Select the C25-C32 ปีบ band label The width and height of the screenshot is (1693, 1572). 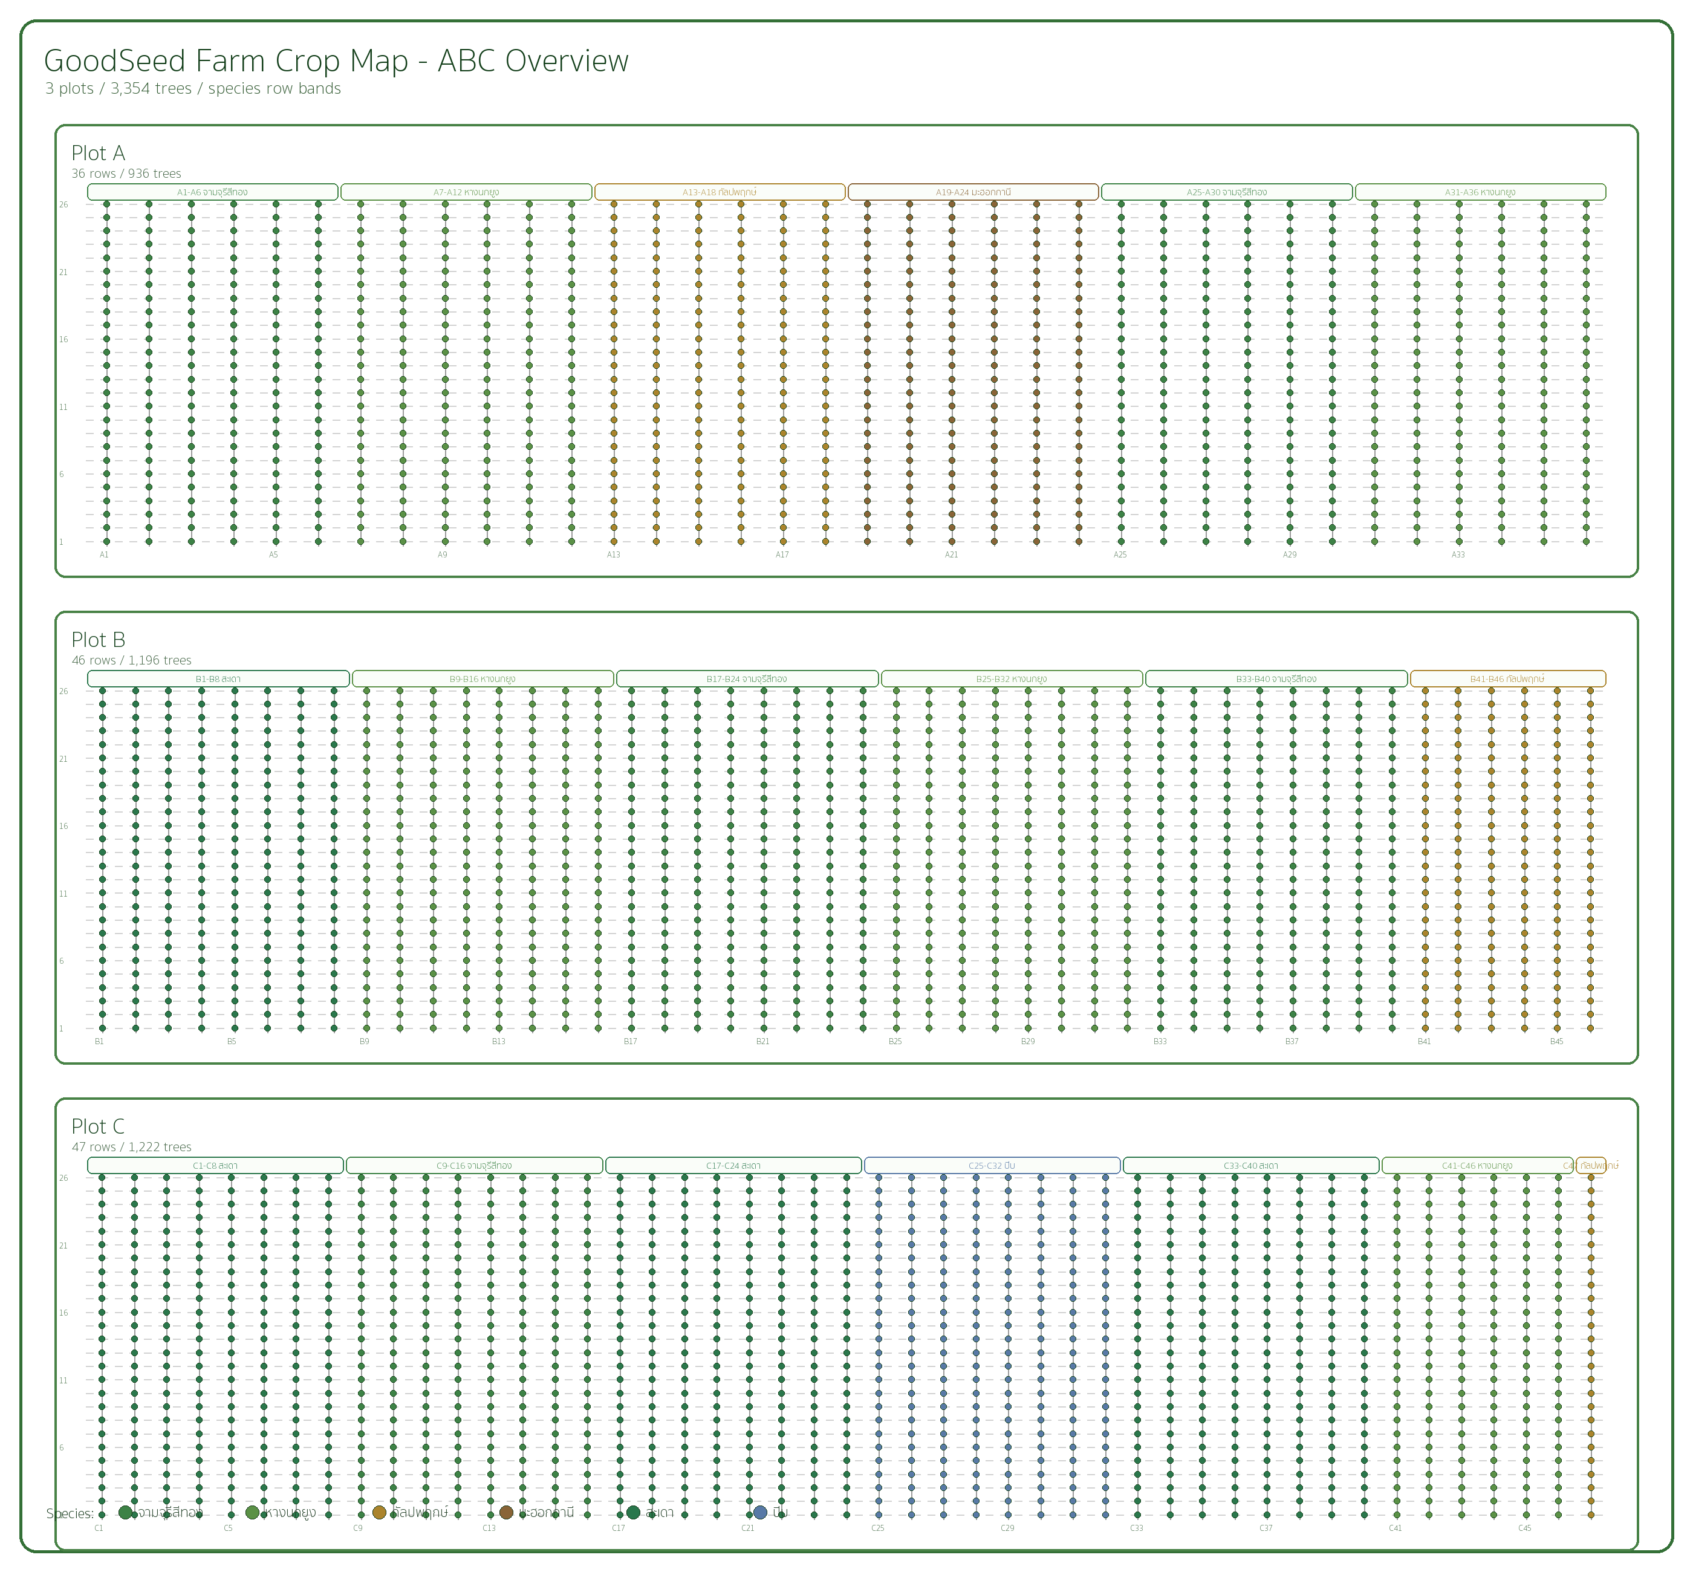pos(992,1165)
